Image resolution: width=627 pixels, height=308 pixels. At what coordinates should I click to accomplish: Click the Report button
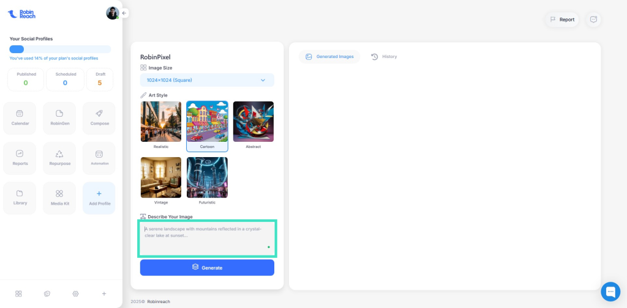562,20
